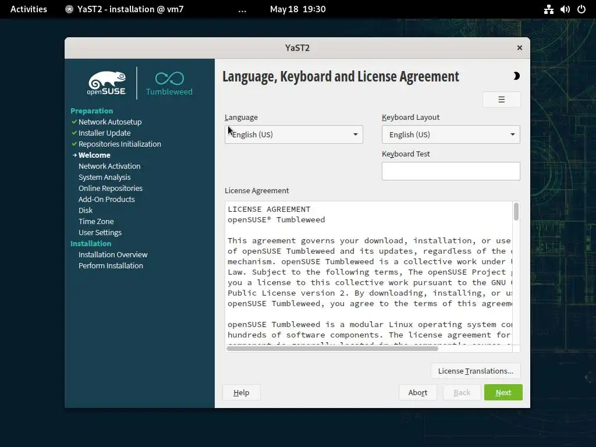Viewport: 596px width, 447px height.
Task: Open the hamburger menu button
Action: [x=501, y=100]
